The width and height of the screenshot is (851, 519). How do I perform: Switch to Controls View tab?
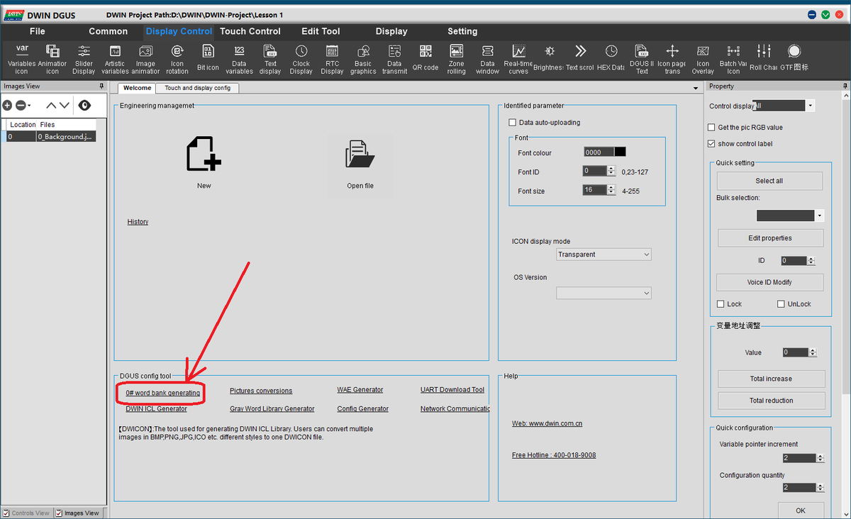coord(26,513)
